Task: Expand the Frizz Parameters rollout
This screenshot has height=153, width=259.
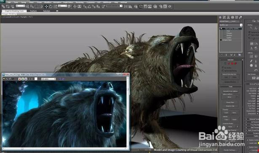Action: pos(253,125)
